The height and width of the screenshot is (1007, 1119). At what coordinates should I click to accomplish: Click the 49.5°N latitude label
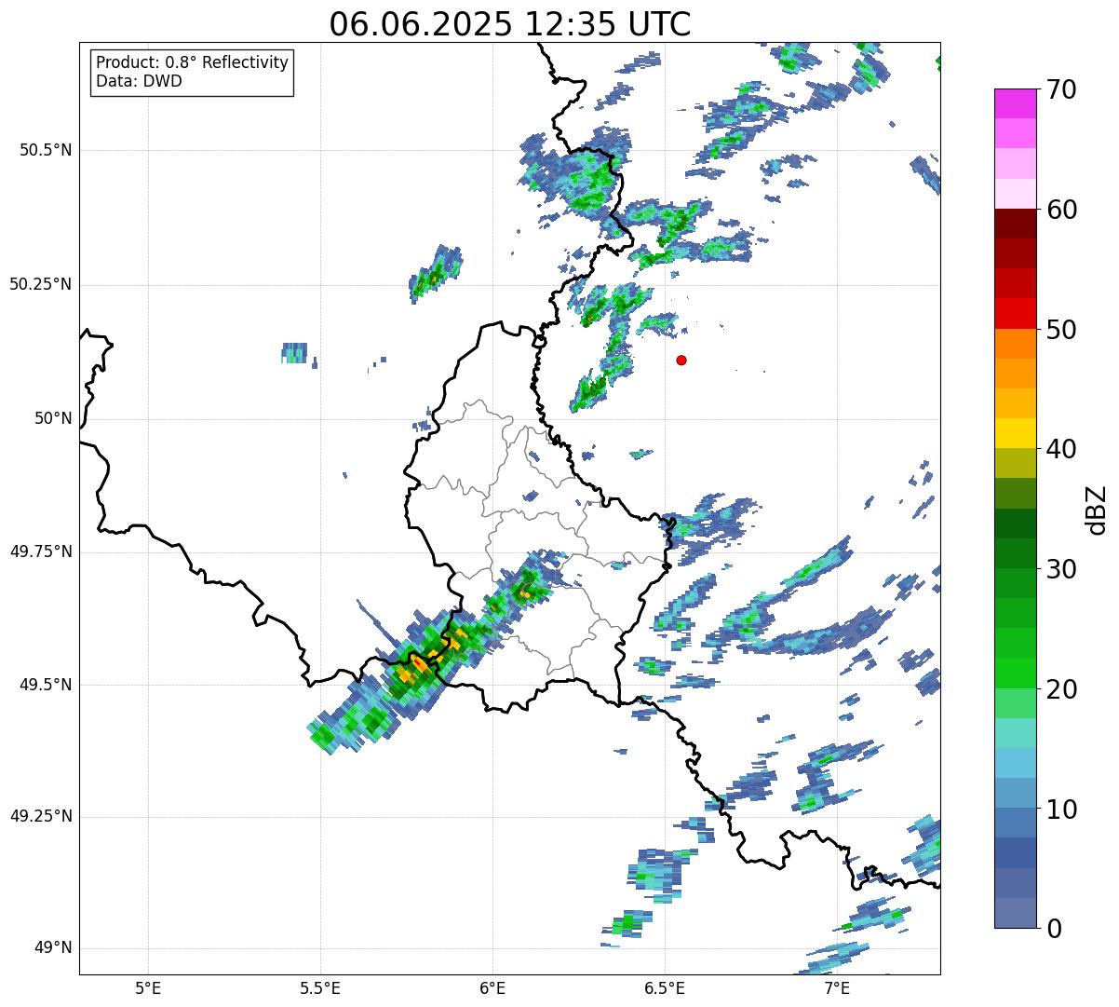[x=46, y=685]
